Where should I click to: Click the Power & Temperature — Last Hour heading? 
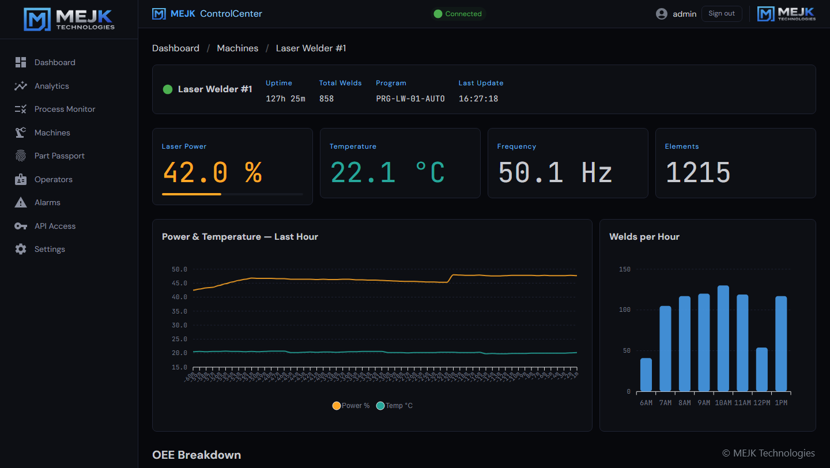tap(240, 237)
